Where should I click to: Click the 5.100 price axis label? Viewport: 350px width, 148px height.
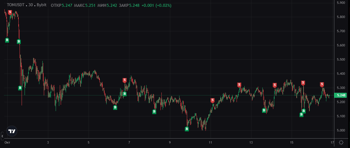341,116
